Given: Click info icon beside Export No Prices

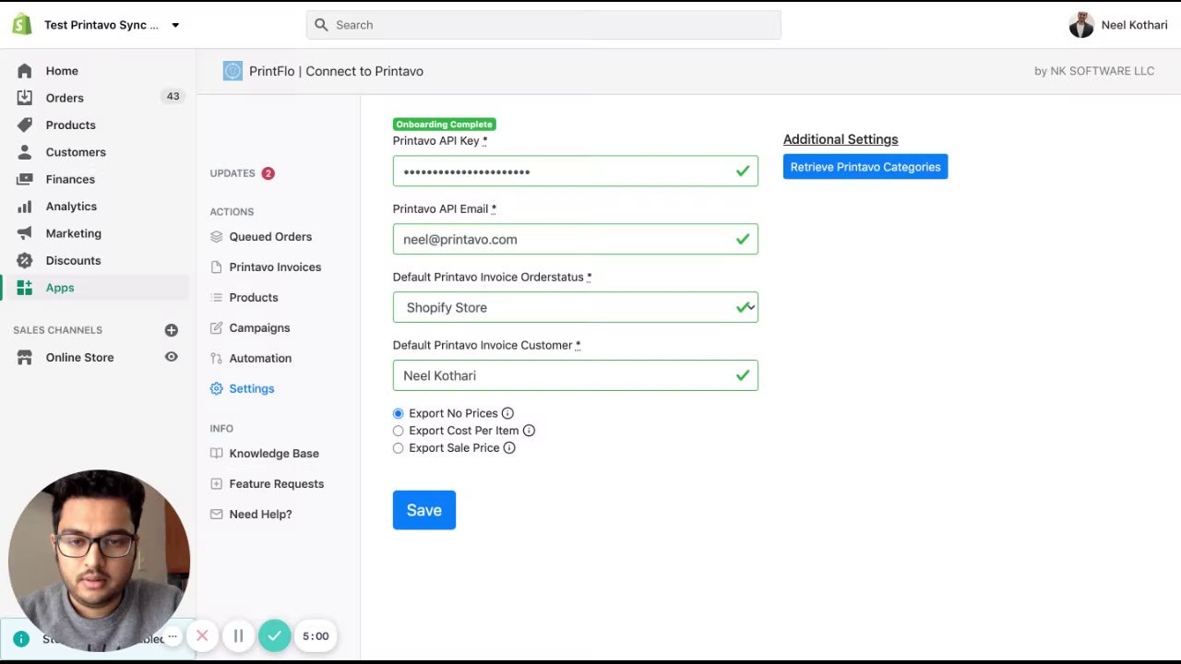Looking at the screenshot, I should click(507, 414).
